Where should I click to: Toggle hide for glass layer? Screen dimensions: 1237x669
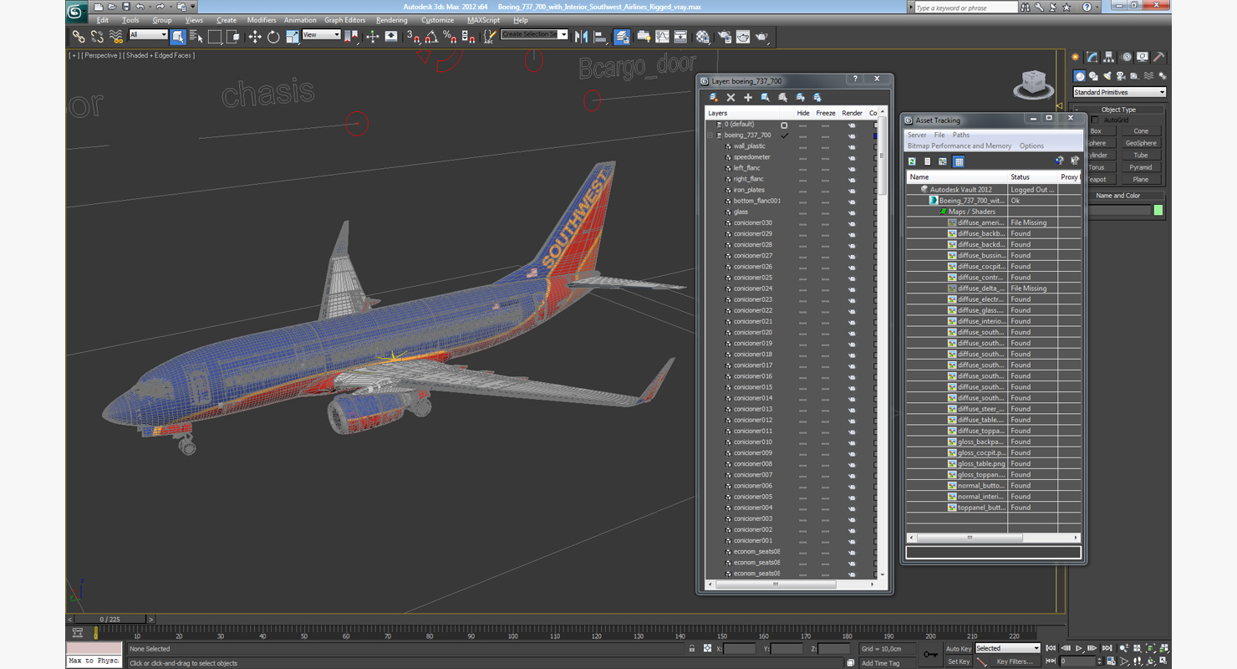coord(802,212)
